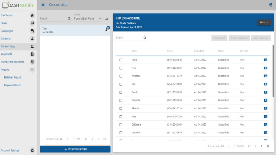View details for Maclead row

[266, 133]
